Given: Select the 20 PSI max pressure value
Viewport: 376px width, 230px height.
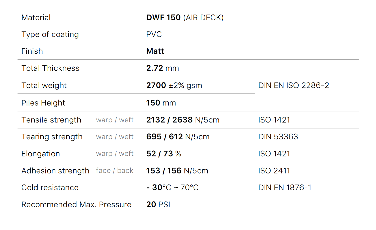Looking at the screenshot, I should click(x=158, y=204).
